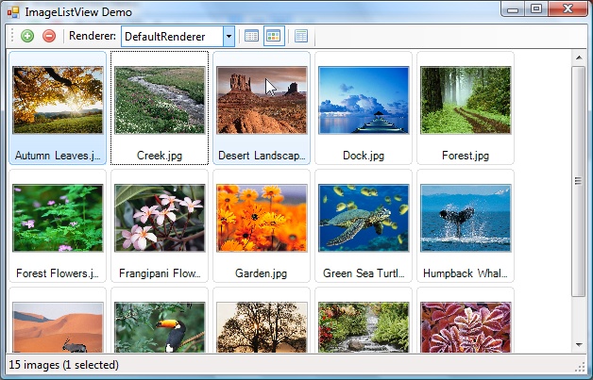Viewport: 593px width, 380px height.
Task: Click the scrollbar up arrow
Action: point(579,58)
